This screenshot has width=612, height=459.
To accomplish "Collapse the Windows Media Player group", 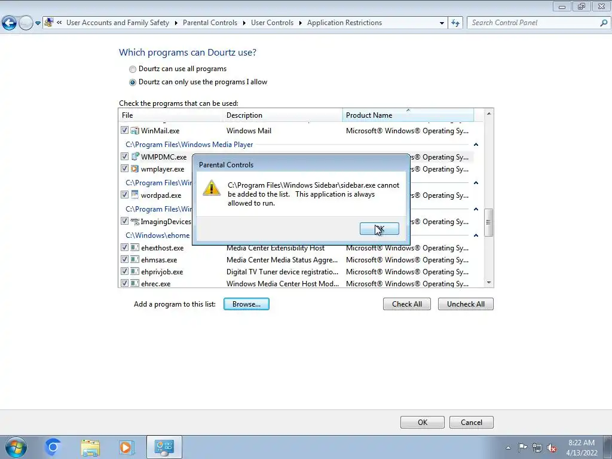I will coord(476,145).
